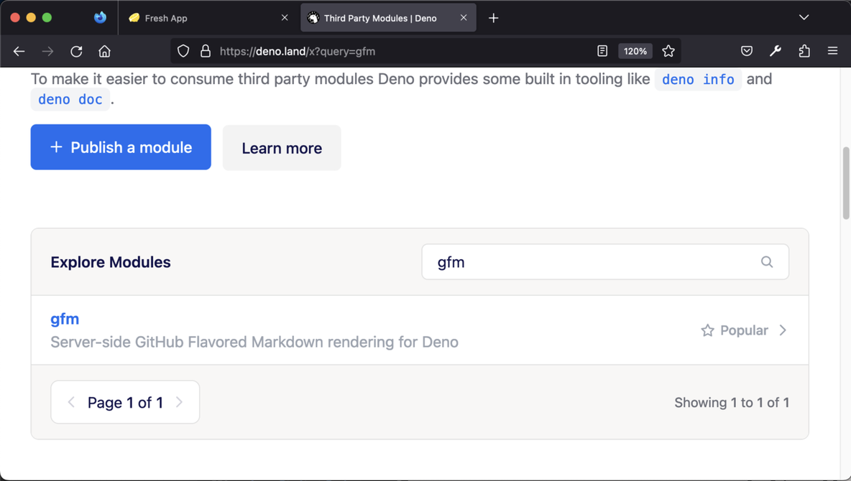The width and height of the screenshot is (851, 481).
Task: Go to previous results page
Action: pos(71,402)
